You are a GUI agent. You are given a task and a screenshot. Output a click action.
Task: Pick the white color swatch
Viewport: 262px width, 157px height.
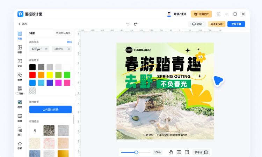pos(67,67)
